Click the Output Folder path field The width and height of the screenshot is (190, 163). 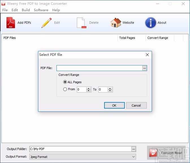click(x=80, y=149)
